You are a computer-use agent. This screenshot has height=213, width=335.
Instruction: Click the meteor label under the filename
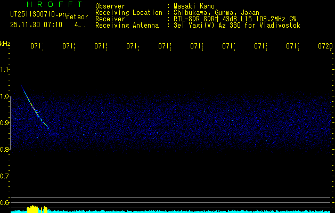tap(77, 17)
